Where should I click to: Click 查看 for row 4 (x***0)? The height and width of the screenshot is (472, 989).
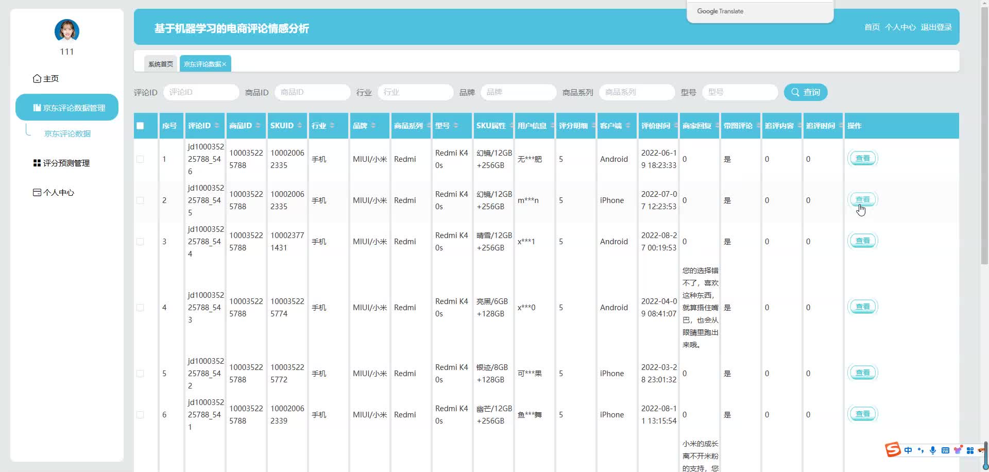click(x=863, y=307)
